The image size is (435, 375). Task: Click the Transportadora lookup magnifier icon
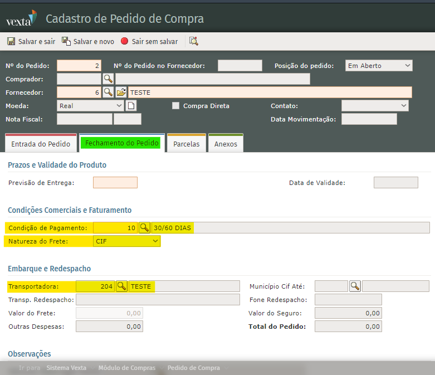pyautogui.click(x=121, y=286)
